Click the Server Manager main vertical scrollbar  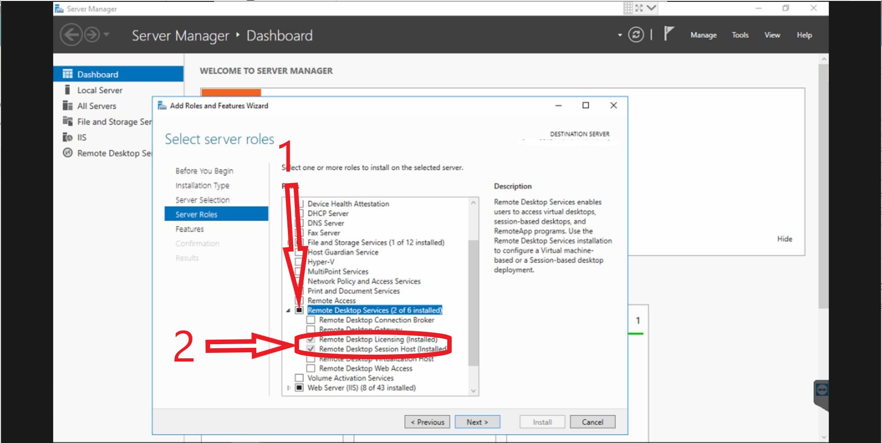coord(823,186)
